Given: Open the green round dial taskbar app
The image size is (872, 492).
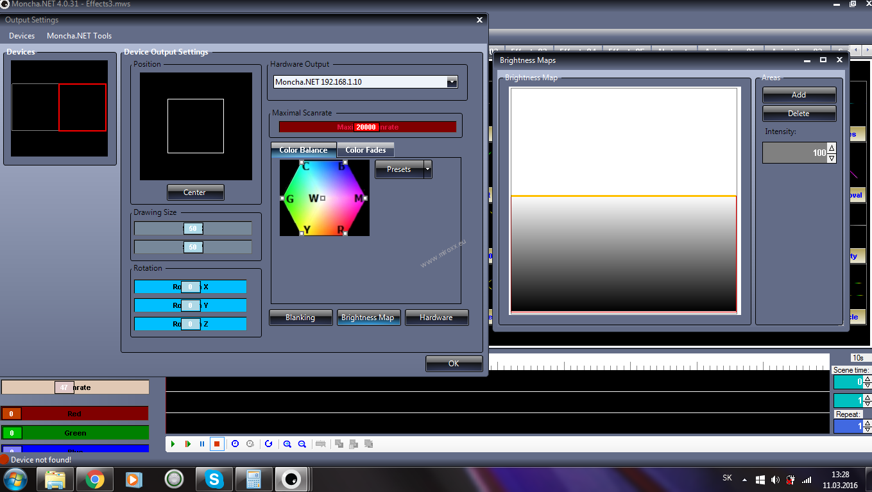Looking at the screenshot, I should 174,479.
